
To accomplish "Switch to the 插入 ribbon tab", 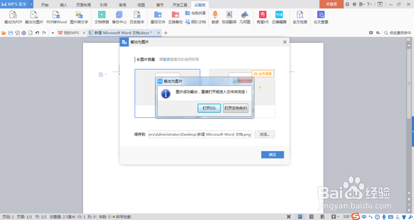I will click(64, 5).
